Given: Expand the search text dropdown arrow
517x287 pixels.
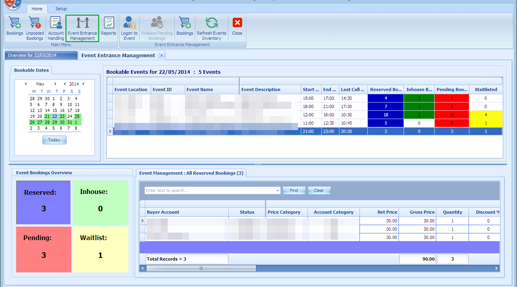Looking at the screenshot, I should tap(278, 191).
